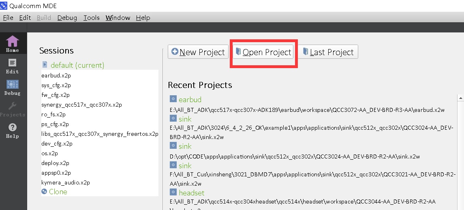Image resolution: width=464 pixels, height=210 pixels.
Task: Click the icon beside default (current) session
Action: coord(45,64)
